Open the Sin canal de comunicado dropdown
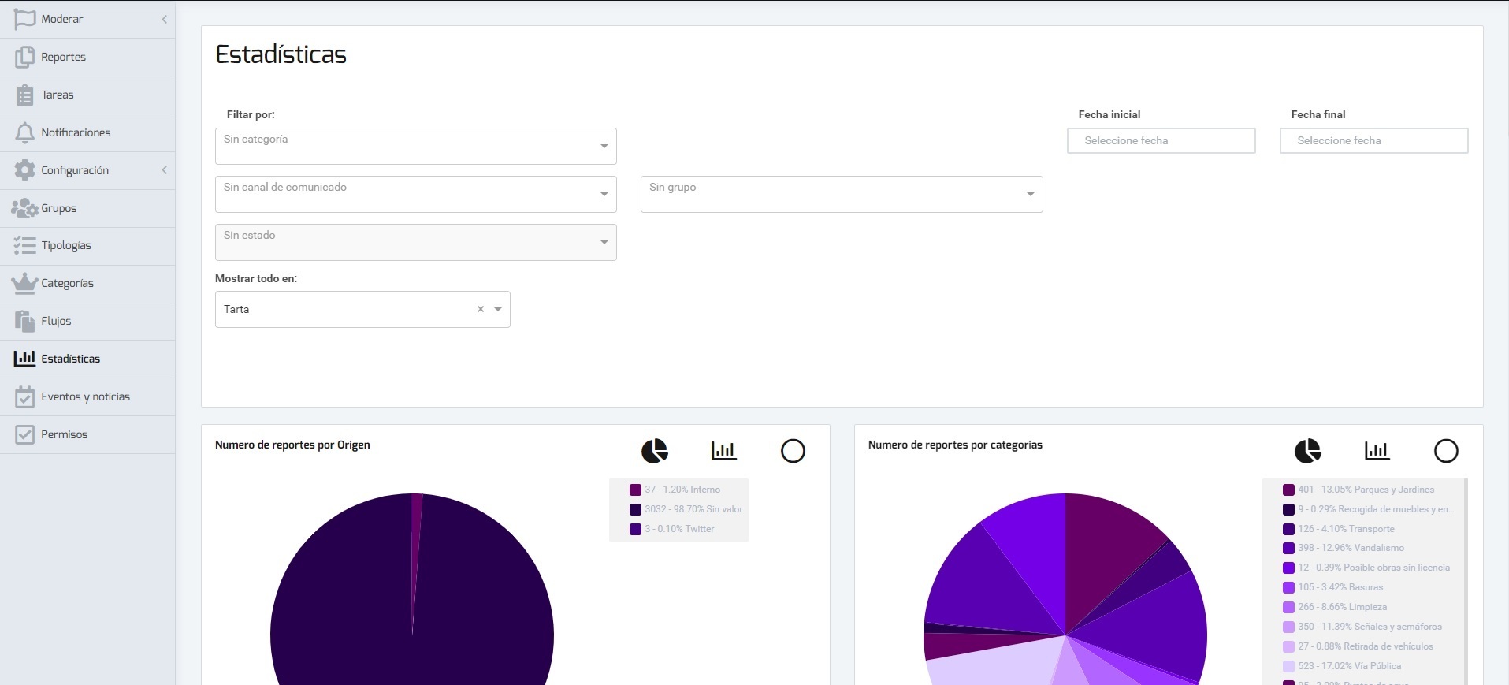Viewport: 1509px width, 685px height. tap(415, 194)
